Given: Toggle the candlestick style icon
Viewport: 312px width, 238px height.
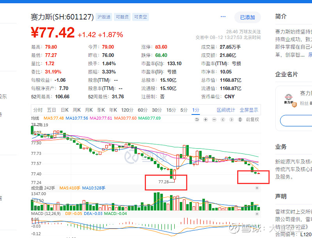Looking at the screenshot, I should 240,120.
